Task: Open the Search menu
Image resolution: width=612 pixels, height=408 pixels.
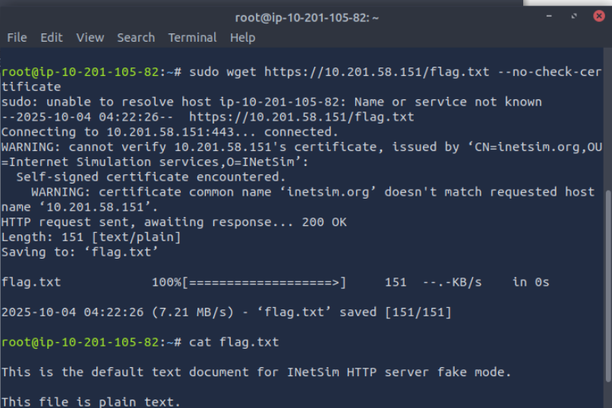Action: pyautogui.click(x=136, y=37)
